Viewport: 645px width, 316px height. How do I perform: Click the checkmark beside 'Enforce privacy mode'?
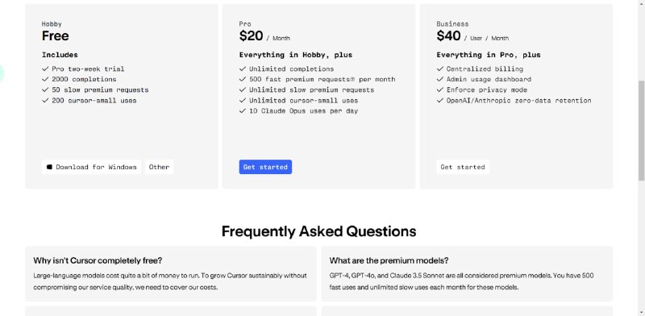pos(440,89)
